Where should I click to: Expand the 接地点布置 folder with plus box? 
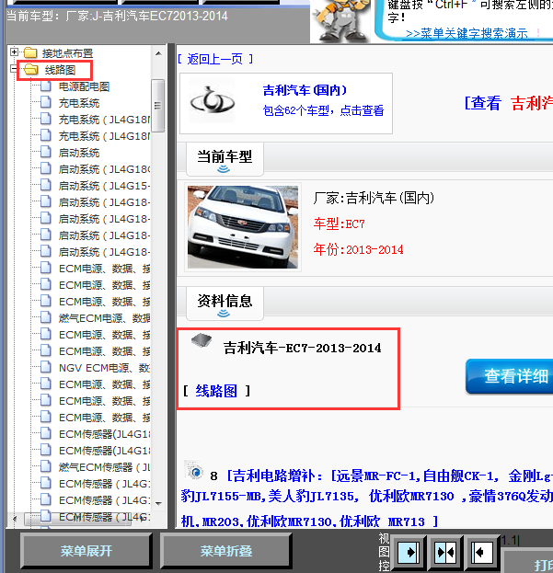point(14,52)
